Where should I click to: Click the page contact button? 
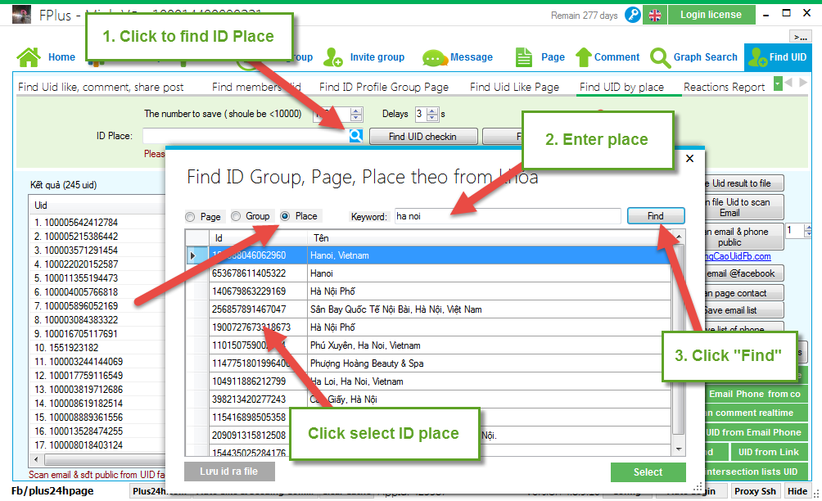744,293
